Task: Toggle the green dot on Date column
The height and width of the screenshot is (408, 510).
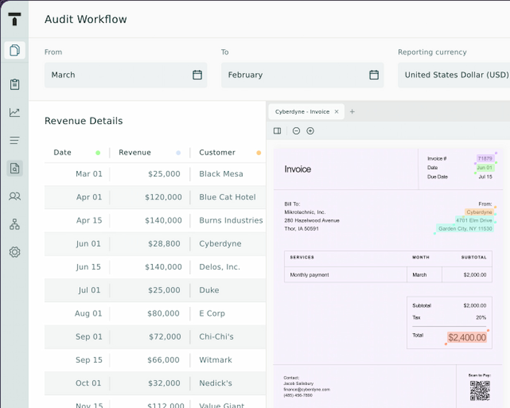Action: click(98, 153)
